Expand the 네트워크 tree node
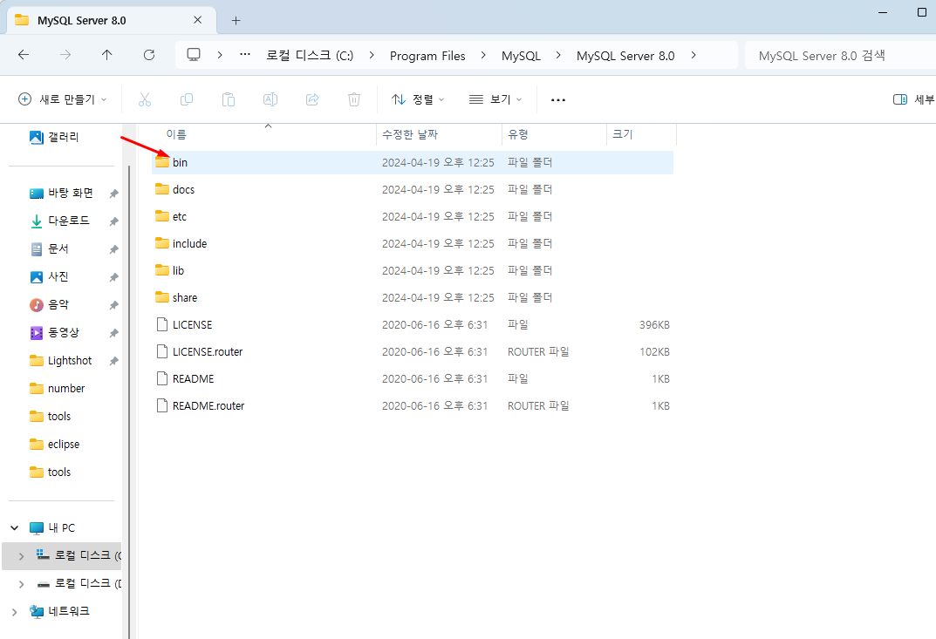 coord(14,612)
